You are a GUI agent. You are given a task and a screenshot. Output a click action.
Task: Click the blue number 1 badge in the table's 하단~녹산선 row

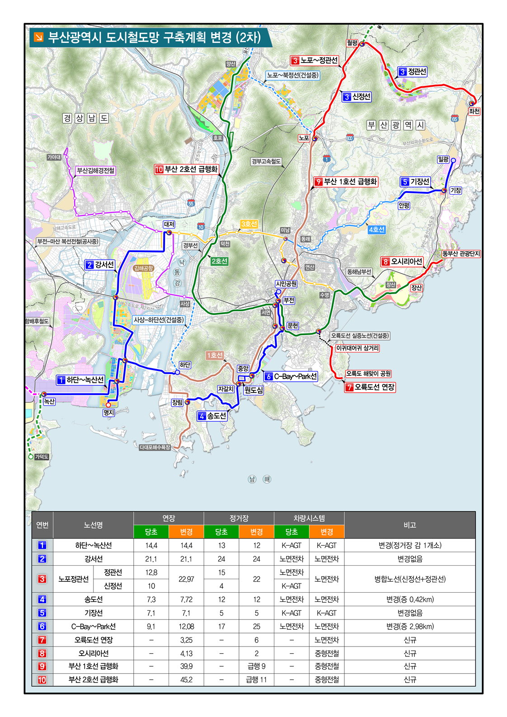pos(42,545)
